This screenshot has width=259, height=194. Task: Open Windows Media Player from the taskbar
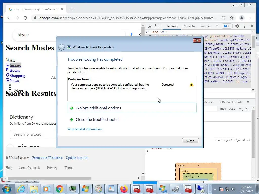pyautogui.click(x=47, y=189)
